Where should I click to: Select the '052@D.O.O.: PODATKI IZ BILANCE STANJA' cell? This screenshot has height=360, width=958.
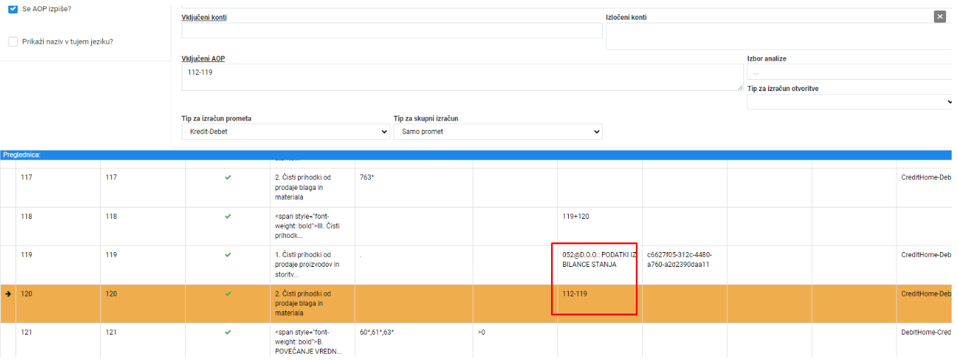pos(600,265)
